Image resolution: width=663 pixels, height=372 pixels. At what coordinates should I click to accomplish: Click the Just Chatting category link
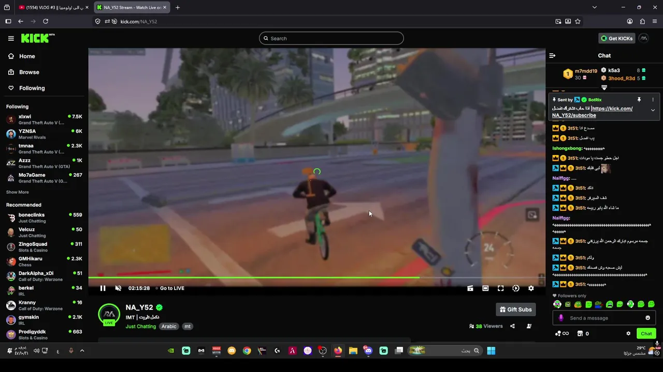140,327
